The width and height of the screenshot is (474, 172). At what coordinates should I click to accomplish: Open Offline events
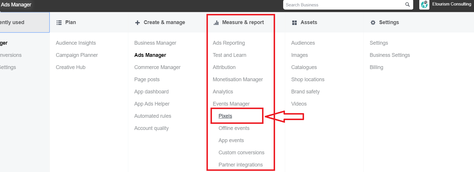pyautogui.click(x=234, y=128)
